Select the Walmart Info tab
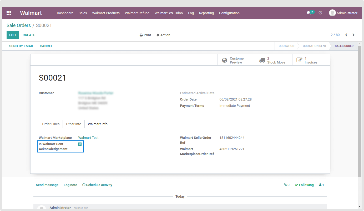The image size is (364, 211). pos(98,124)
